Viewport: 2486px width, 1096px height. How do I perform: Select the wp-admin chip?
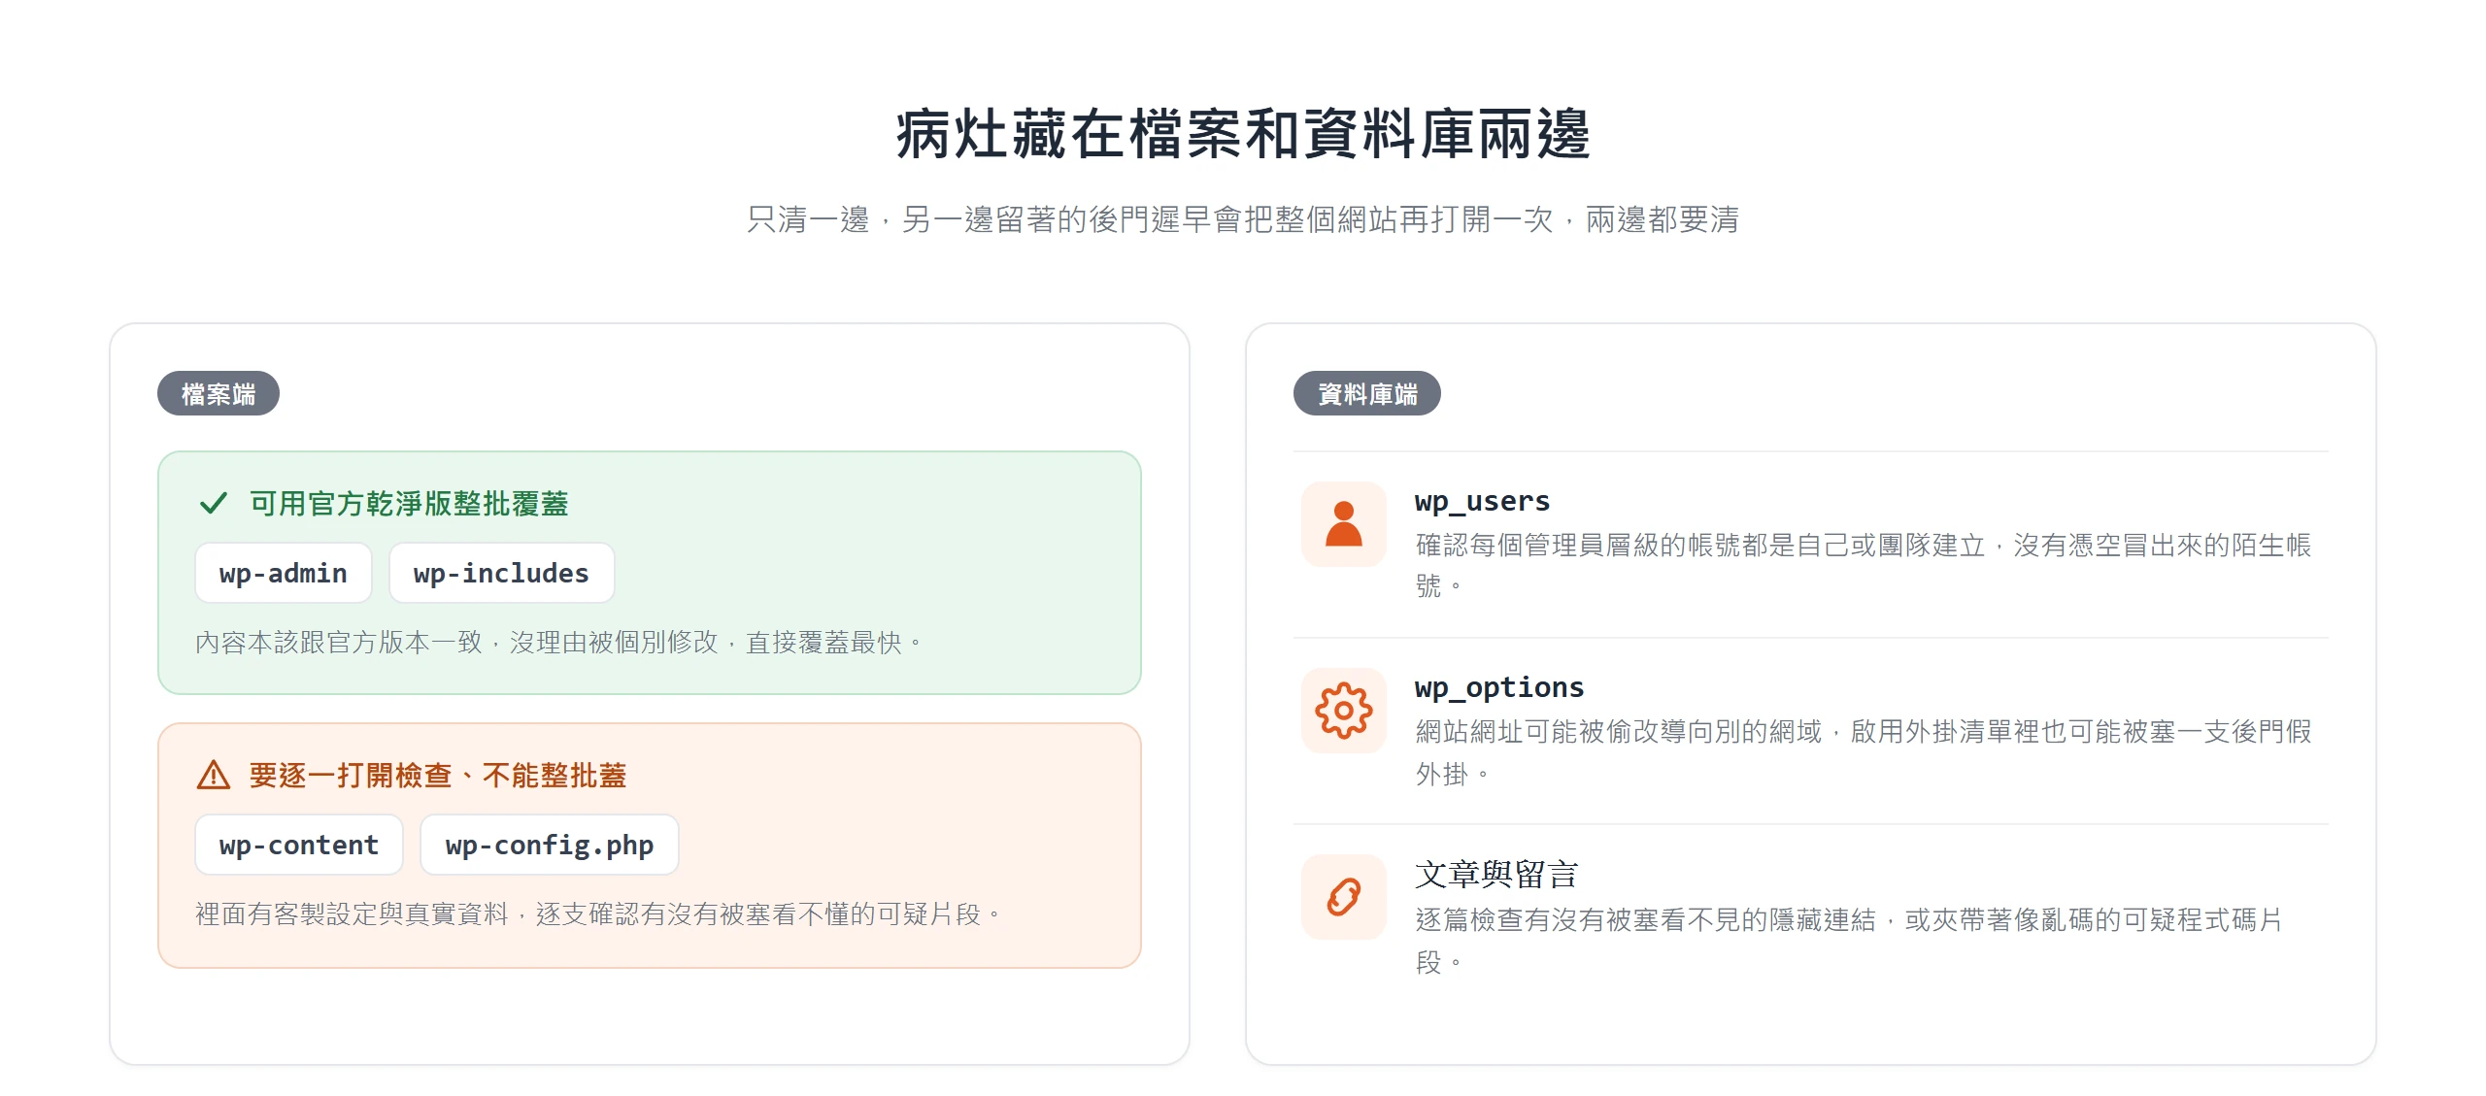point(283,574)
